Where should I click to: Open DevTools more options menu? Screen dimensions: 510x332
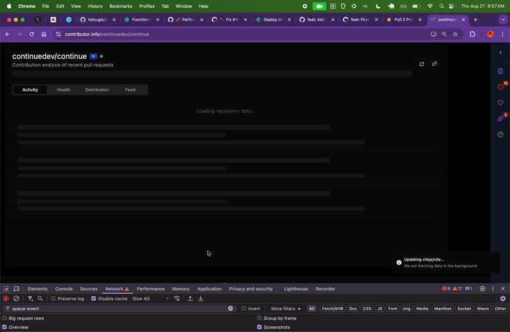click(493, 289)
